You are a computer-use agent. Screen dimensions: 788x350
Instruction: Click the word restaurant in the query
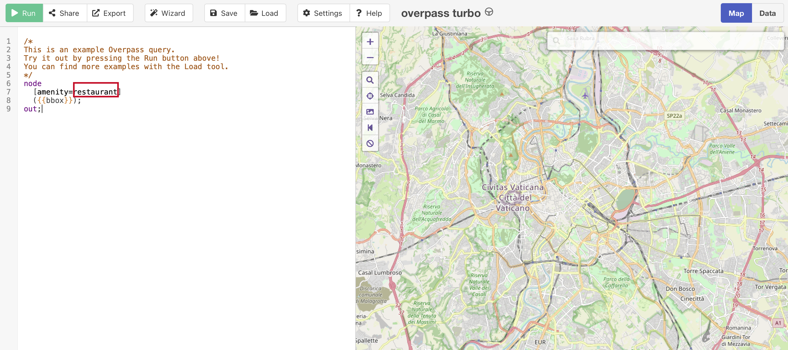point(96,92)
